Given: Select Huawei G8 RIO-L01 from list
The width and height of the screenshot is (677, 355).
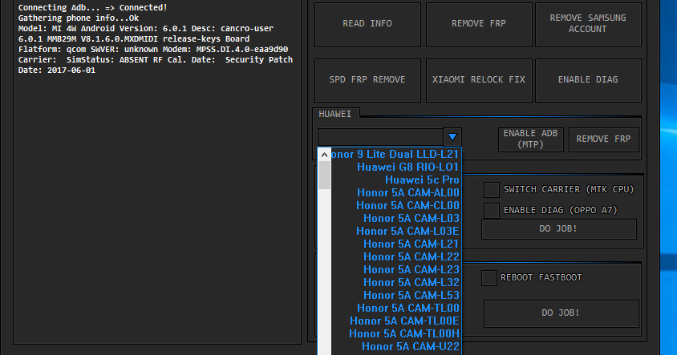Looking at the screenshot, I should [396, 167].
